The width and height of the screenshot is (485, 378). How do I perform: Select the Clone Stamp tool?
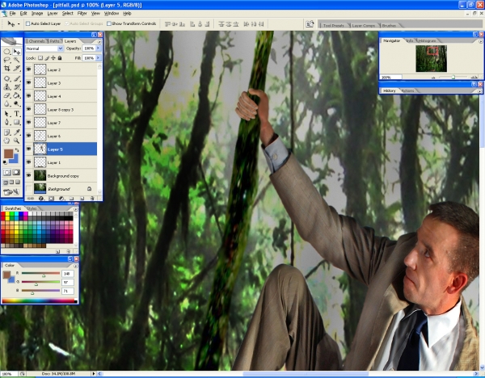coord(6,87)
